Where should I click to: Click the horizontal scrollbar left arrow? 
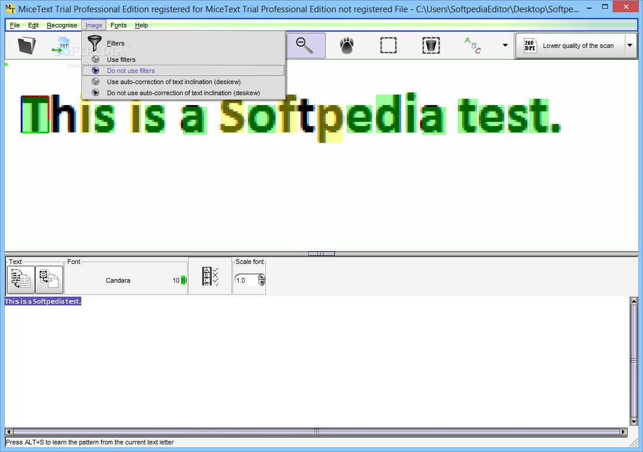coord(9,432)
